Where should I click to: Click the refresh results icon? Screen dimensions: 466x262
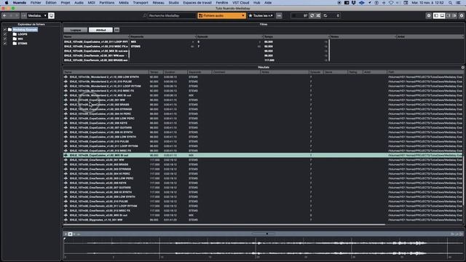point(312,15)
